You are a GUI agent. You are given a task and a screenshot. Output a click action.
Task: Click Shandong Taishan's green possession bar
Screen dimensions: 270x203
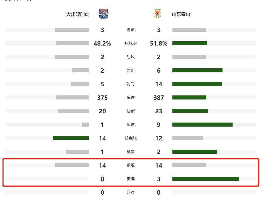point(189,43)
